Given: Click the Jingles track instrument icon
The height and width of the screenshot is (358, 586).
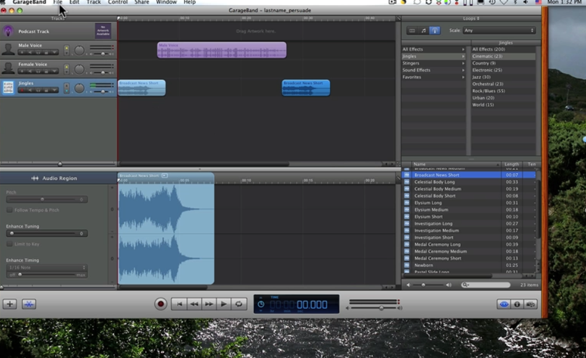Looking at the screenshot, I should tap(8, 87).
